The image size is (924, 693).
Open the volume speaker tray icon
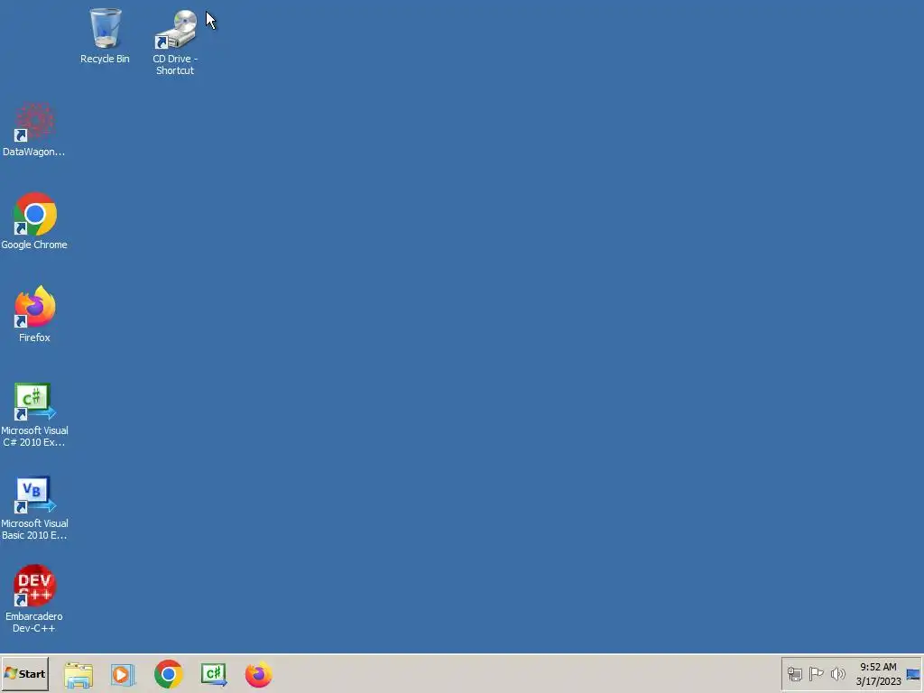[838, 673]
